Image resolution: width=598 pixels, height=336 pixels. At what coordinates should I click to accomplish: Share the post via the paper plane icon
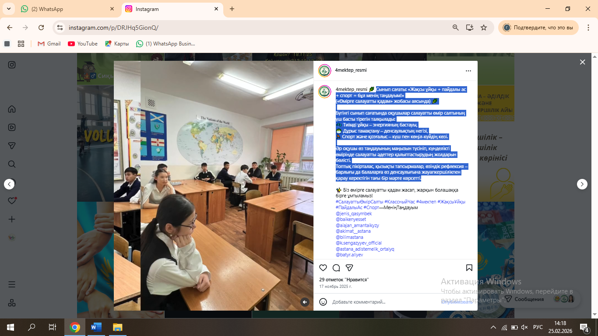349,268
